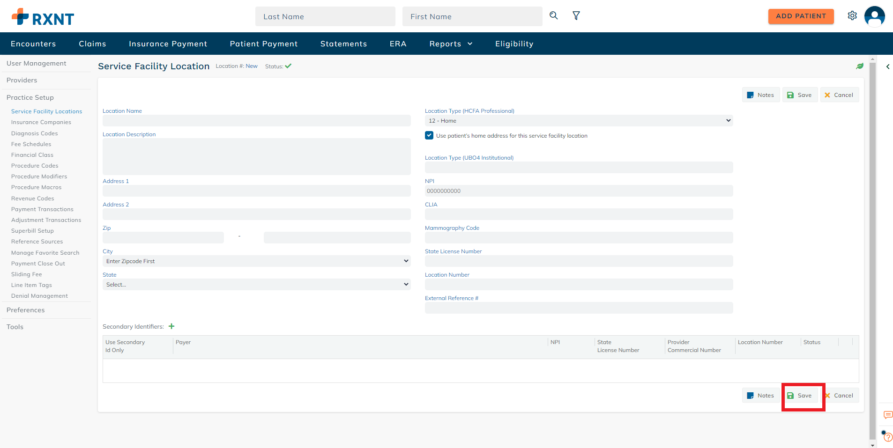This screenshot has height=448, width=893.
Task: Open the user profile avatar
Action: 874,16
